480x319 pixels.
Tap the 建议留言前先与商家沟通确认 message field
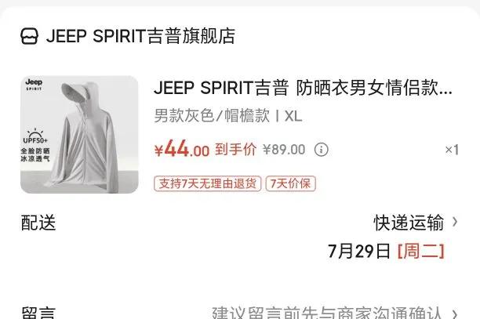click(x=326, y=313)
